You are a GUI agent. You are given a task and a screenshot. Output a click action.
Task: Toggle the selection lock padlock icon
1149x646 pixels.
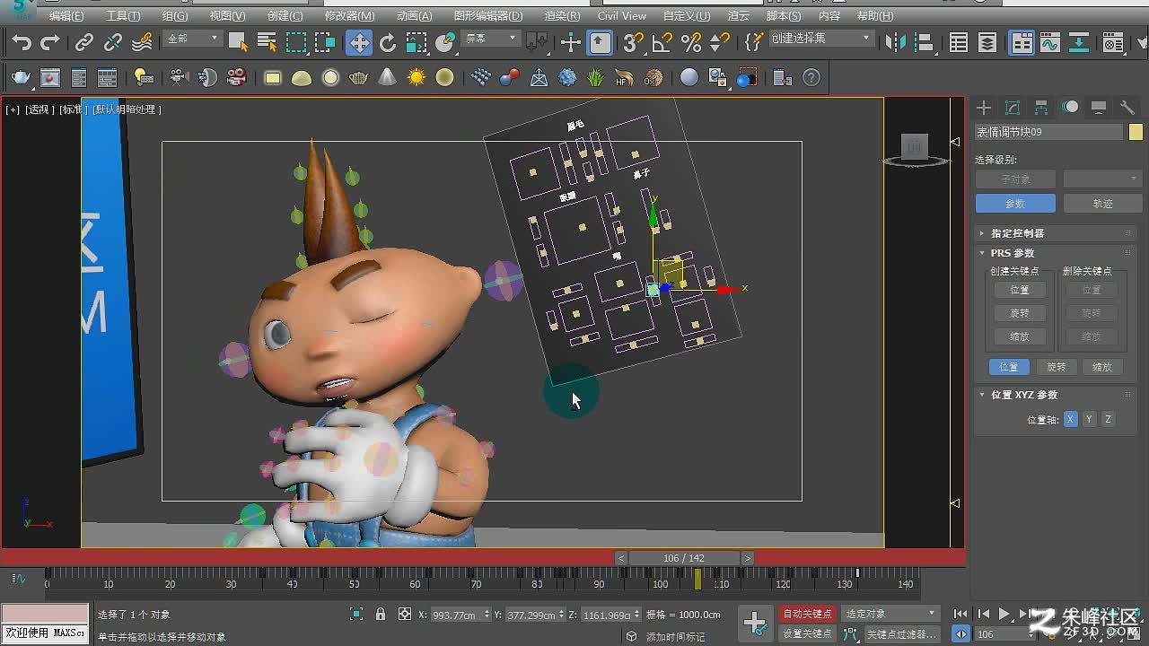(x=380, y=615)
